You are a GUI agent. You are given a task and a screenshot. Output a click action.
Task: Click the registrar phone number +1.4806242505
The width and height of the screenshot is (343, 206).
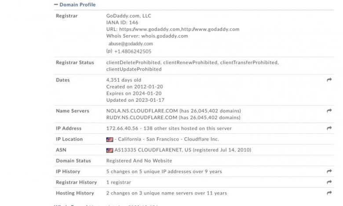coord(133,51)
